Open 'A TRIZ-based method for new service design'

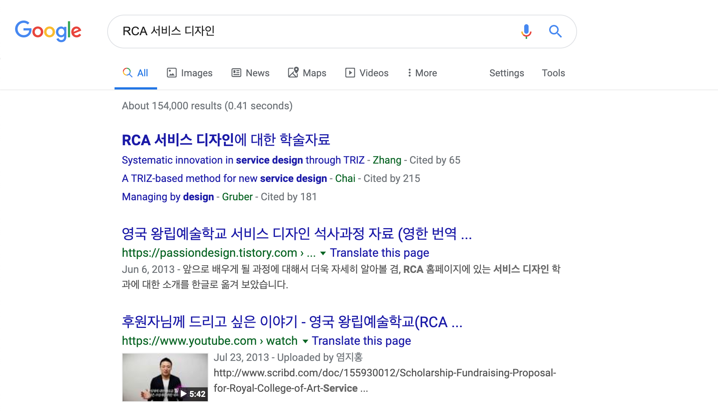tap(224, 179)
